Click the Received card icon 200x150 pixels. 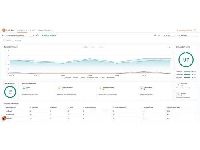coord(178,84)
